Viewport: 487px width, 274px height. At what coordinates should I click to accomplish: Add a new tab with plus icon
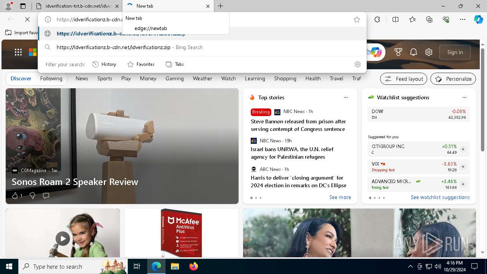[x=221, y=6]
